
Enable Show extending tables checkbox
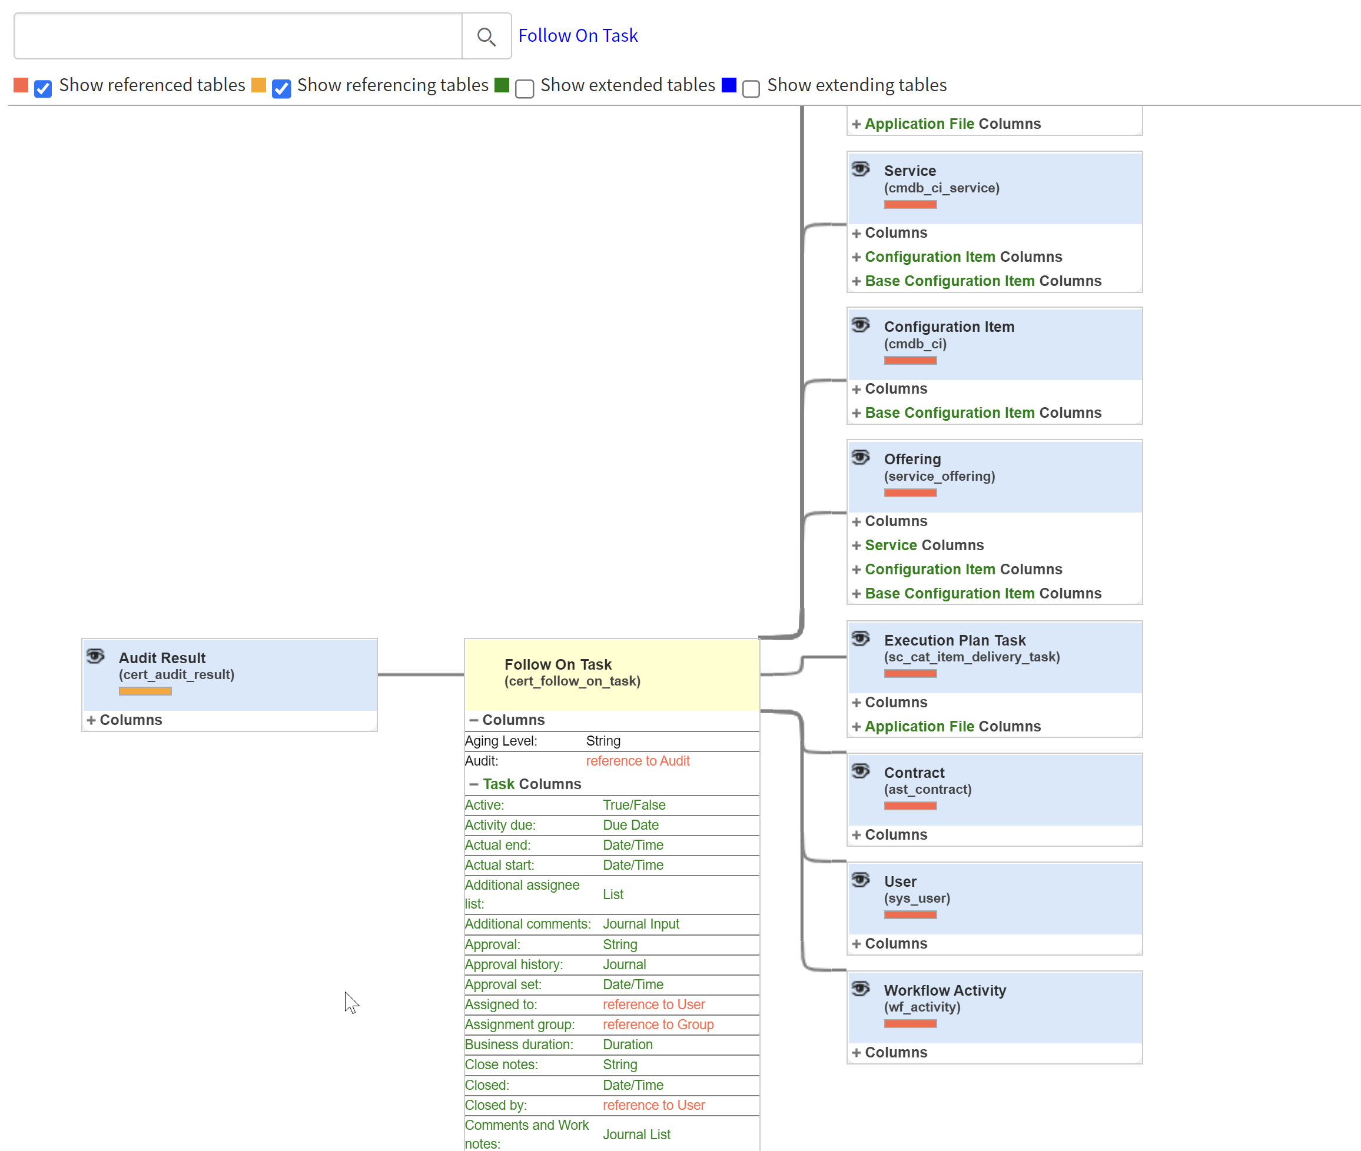(x=751, y=89)
